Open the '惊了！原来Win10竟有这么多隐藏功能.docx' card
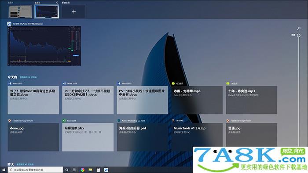Viewport: 308px width, 173px height. pyautogui.click(x=33, y=100)
